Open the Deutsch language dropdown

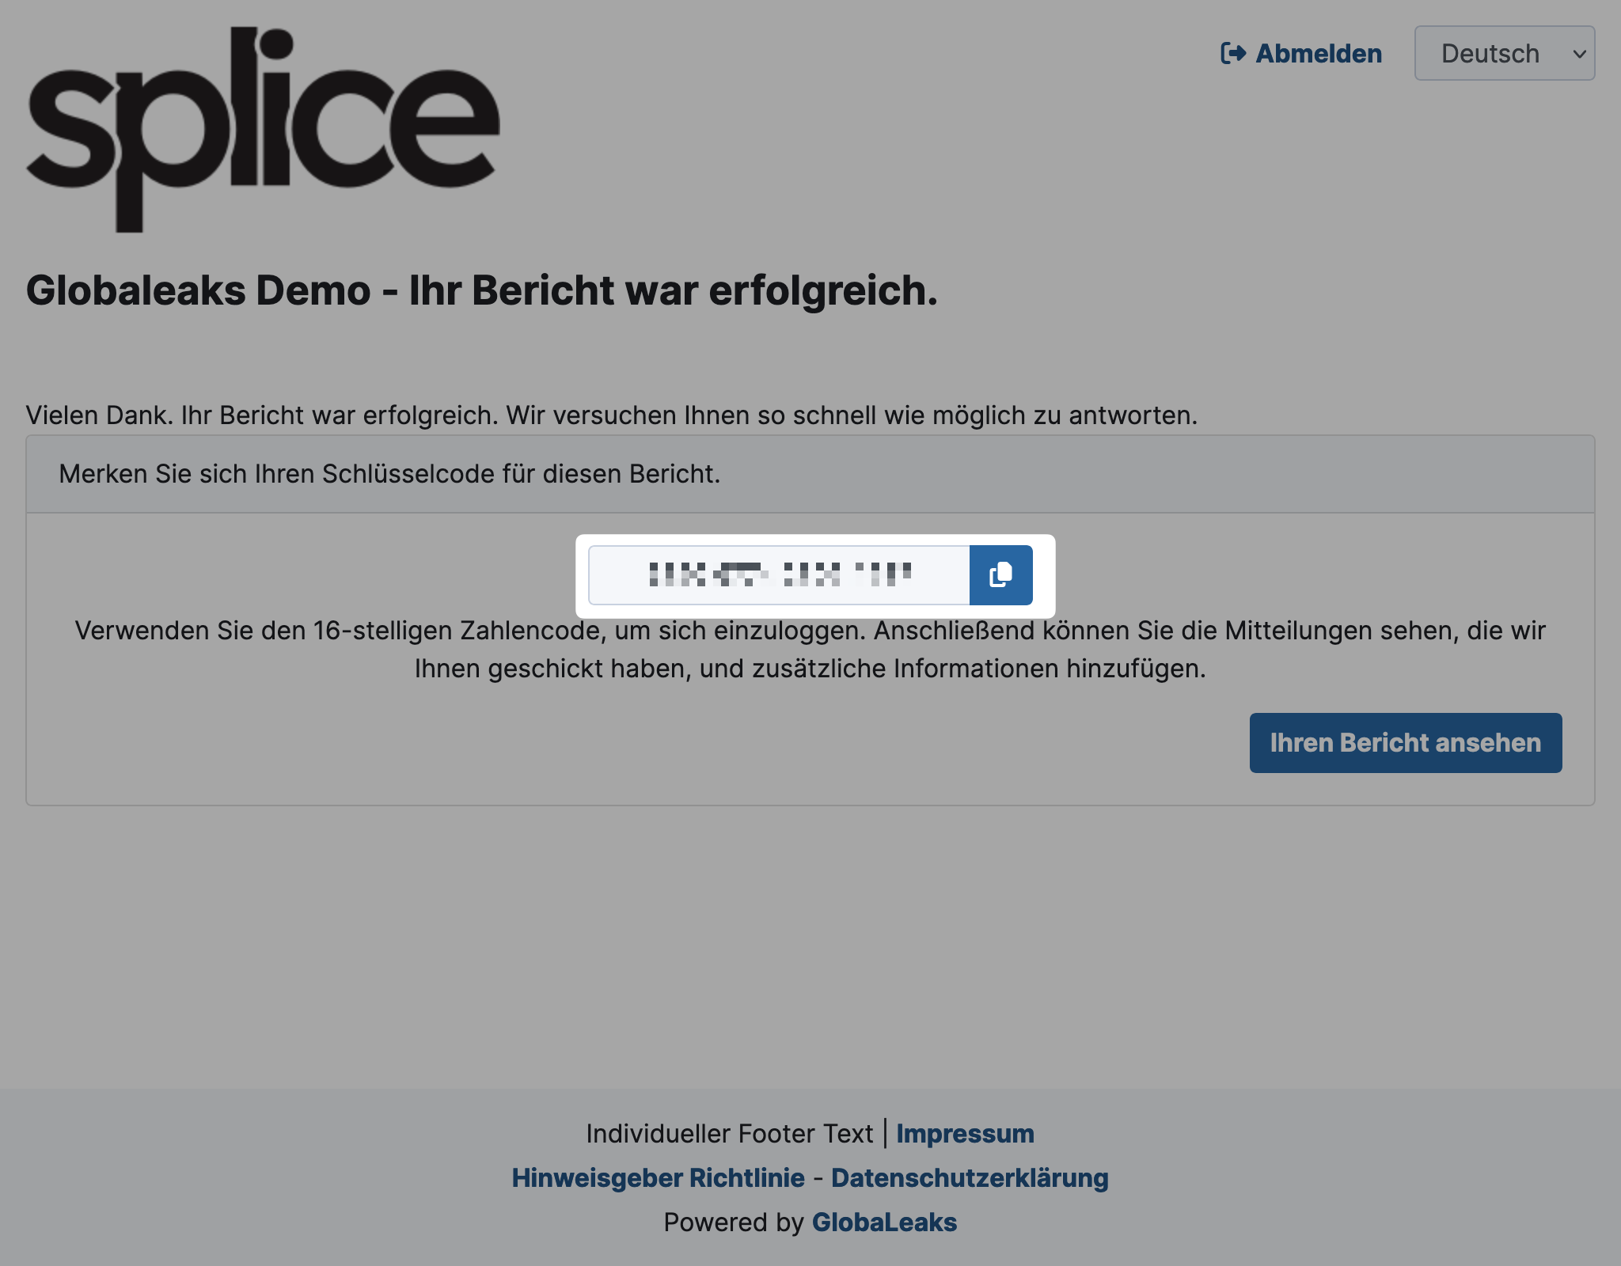1504,53
